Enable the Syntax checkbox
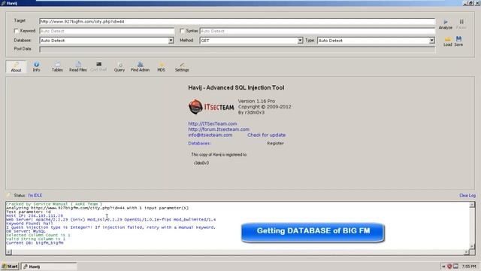 [182, 31]
